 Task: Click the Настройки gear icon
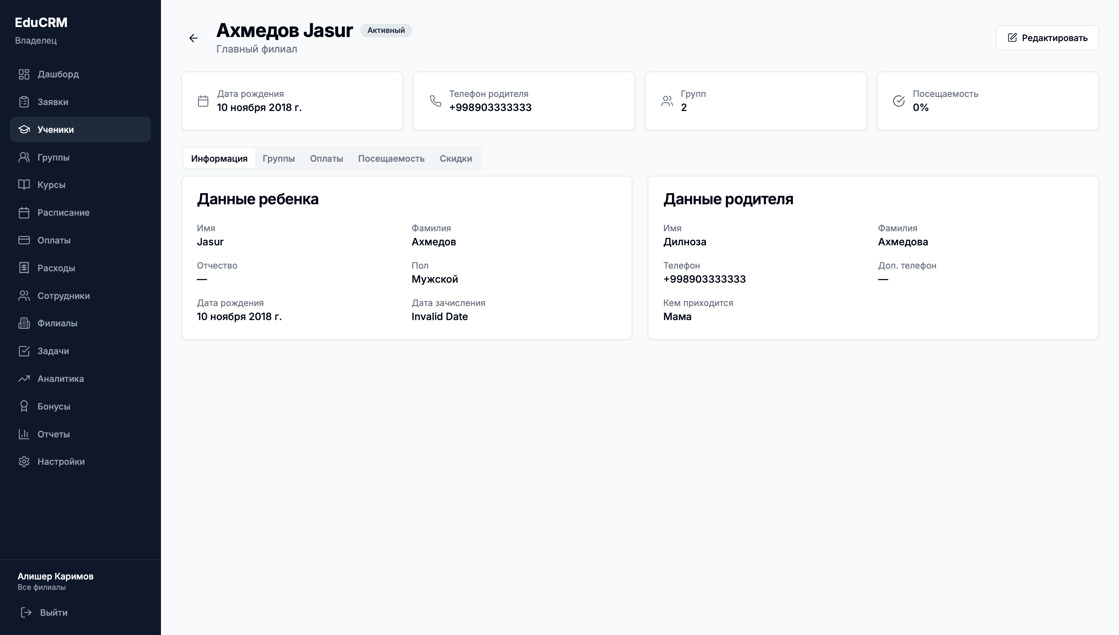click(24, 461)
